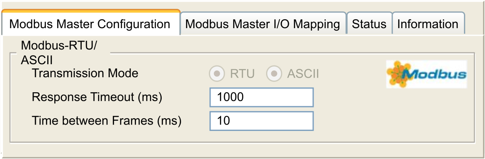Open the Modbus Master I/O Mapping tab
Viewport: 485px width, 159px height.
point(263,23)
